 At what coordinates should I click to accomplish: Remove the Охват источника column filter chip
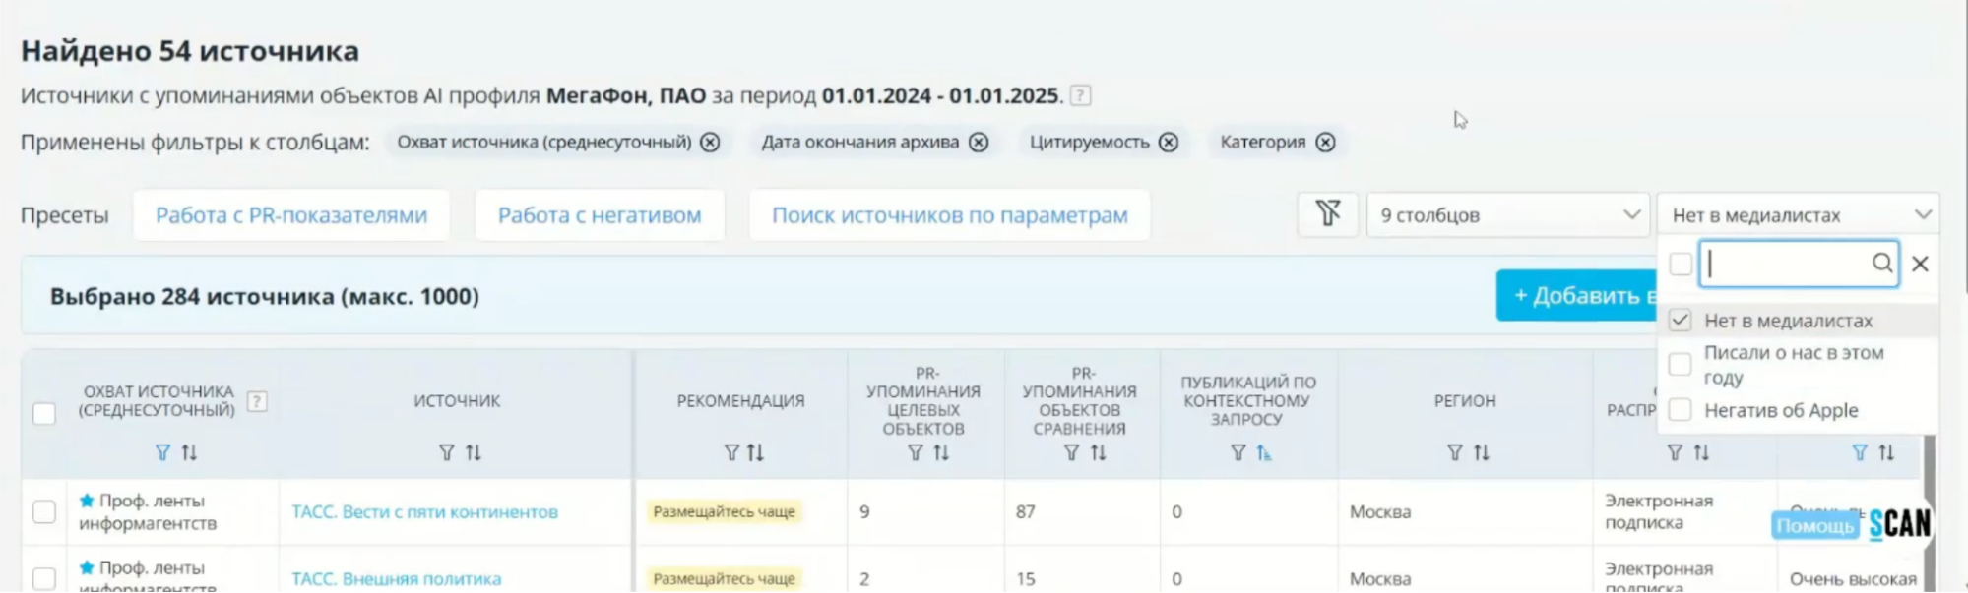pyautogui.click(x=710, y=143)
